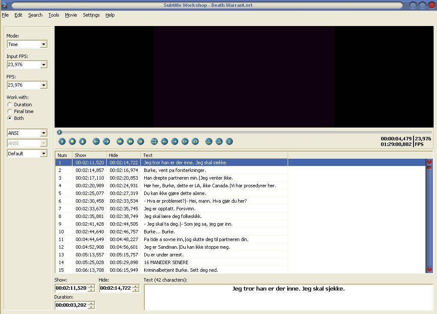
Task: Jump to next subtitle with right arrow
Action: (x=106, y=141)
